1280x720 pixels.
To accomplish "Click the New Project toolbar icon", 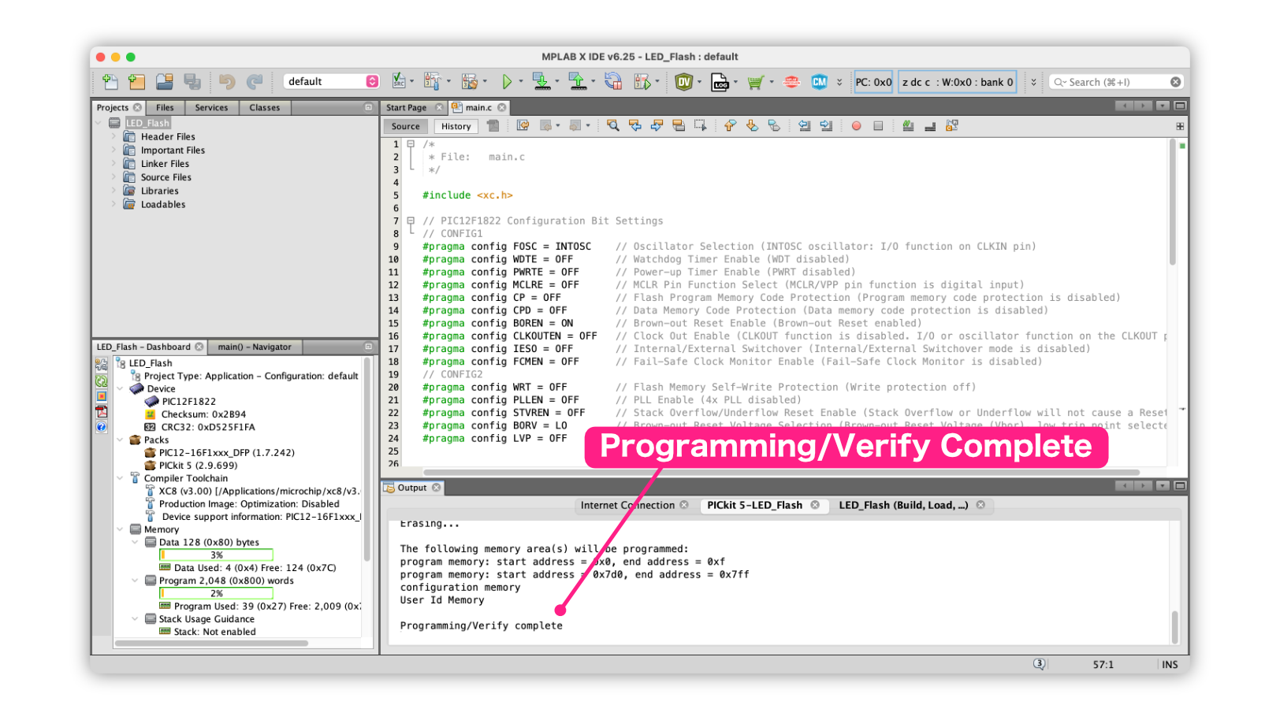I will pos(137,81).
